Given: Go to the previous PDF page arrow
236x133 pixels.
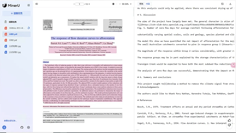Looking at the screenshot, I should click(74, 4).
